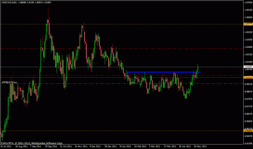
Task: Click the 25 Jul 2011 date label
Action: (6, 147)
